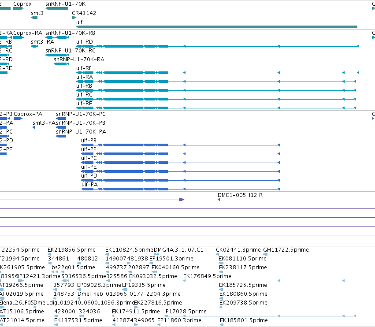This screenshot has width=375, height=327.
Task: Click the EK110824.5prime EST label
Action: coord(129,250)
